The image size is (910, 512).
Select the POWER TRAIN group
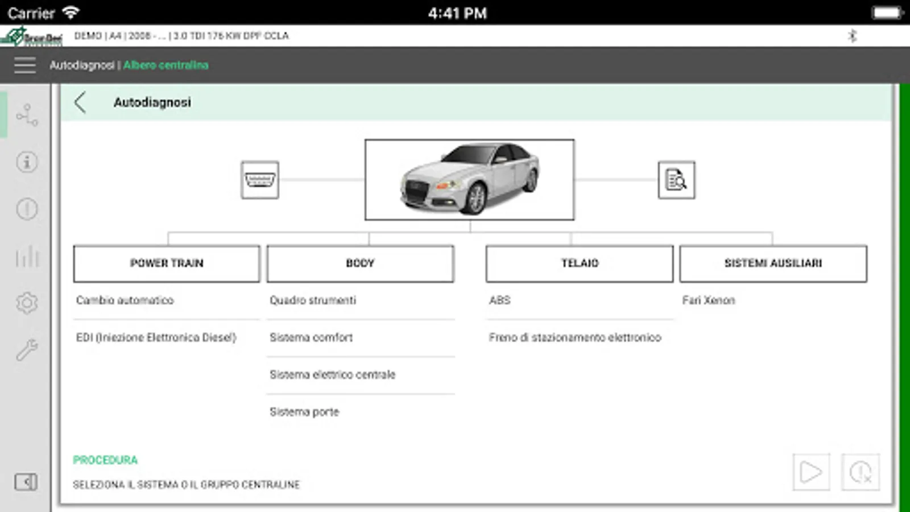pos(167,263)
